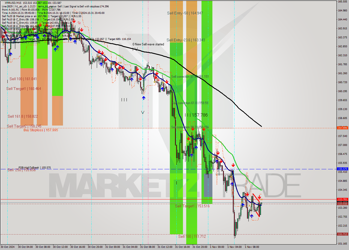Click the '1 Nov 00:00' time axis label
This screenshot has width=349, height=250.
tap(217, 247)
